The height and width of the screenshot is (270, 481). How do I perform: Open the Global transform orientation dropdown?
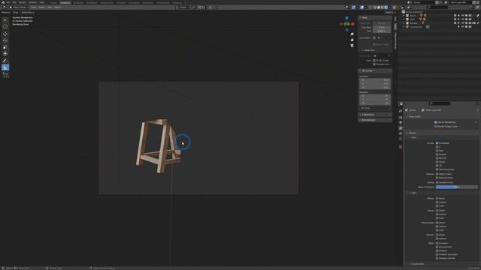pyautogui.click(x=183, y=7)
